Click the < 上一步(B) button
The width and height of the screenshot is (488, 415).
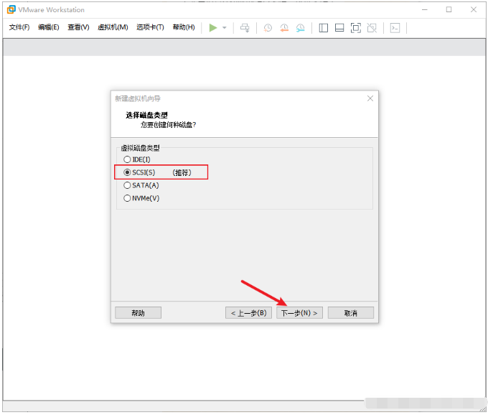click(x=248, y=313)
